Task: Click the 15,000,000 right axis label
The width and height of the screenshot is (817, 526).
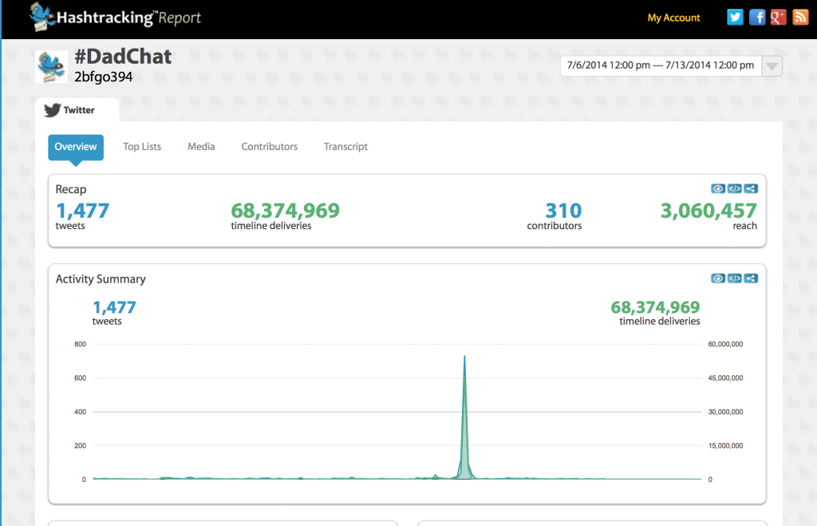Action: 725,445
